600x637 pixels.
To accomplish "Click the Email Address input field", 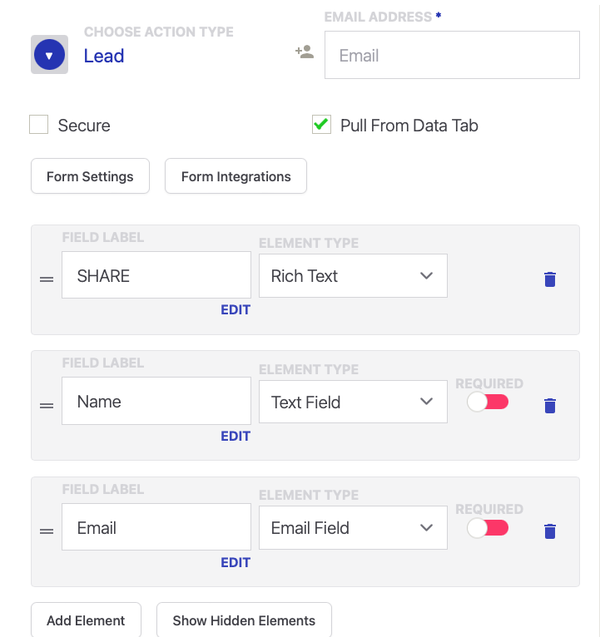I will pos(452,56).
